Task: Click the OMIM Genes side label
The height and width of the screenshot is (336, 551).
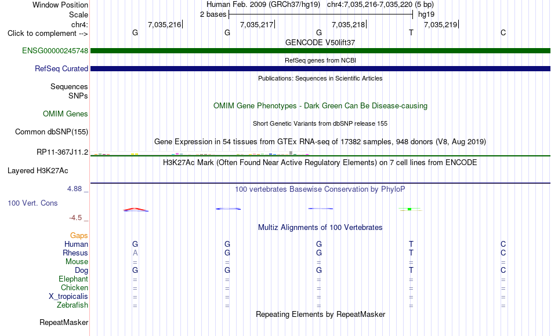Action: click(65, 114)
